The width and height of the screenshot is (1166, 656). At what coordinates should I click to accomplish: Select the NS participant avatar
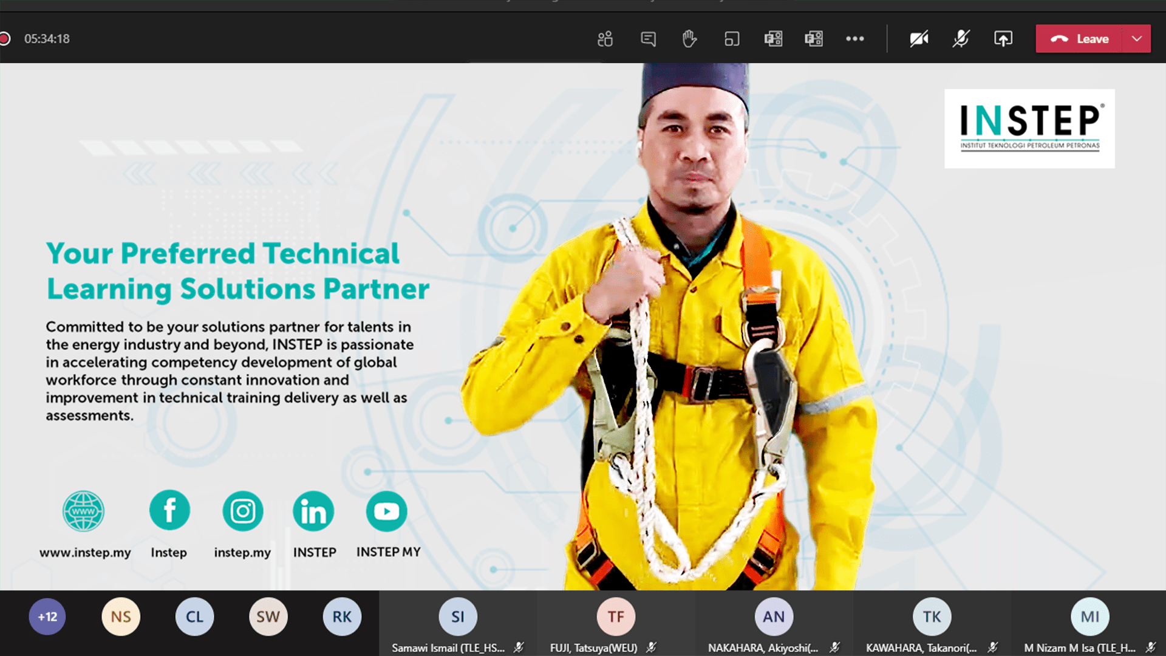[121, 617]
